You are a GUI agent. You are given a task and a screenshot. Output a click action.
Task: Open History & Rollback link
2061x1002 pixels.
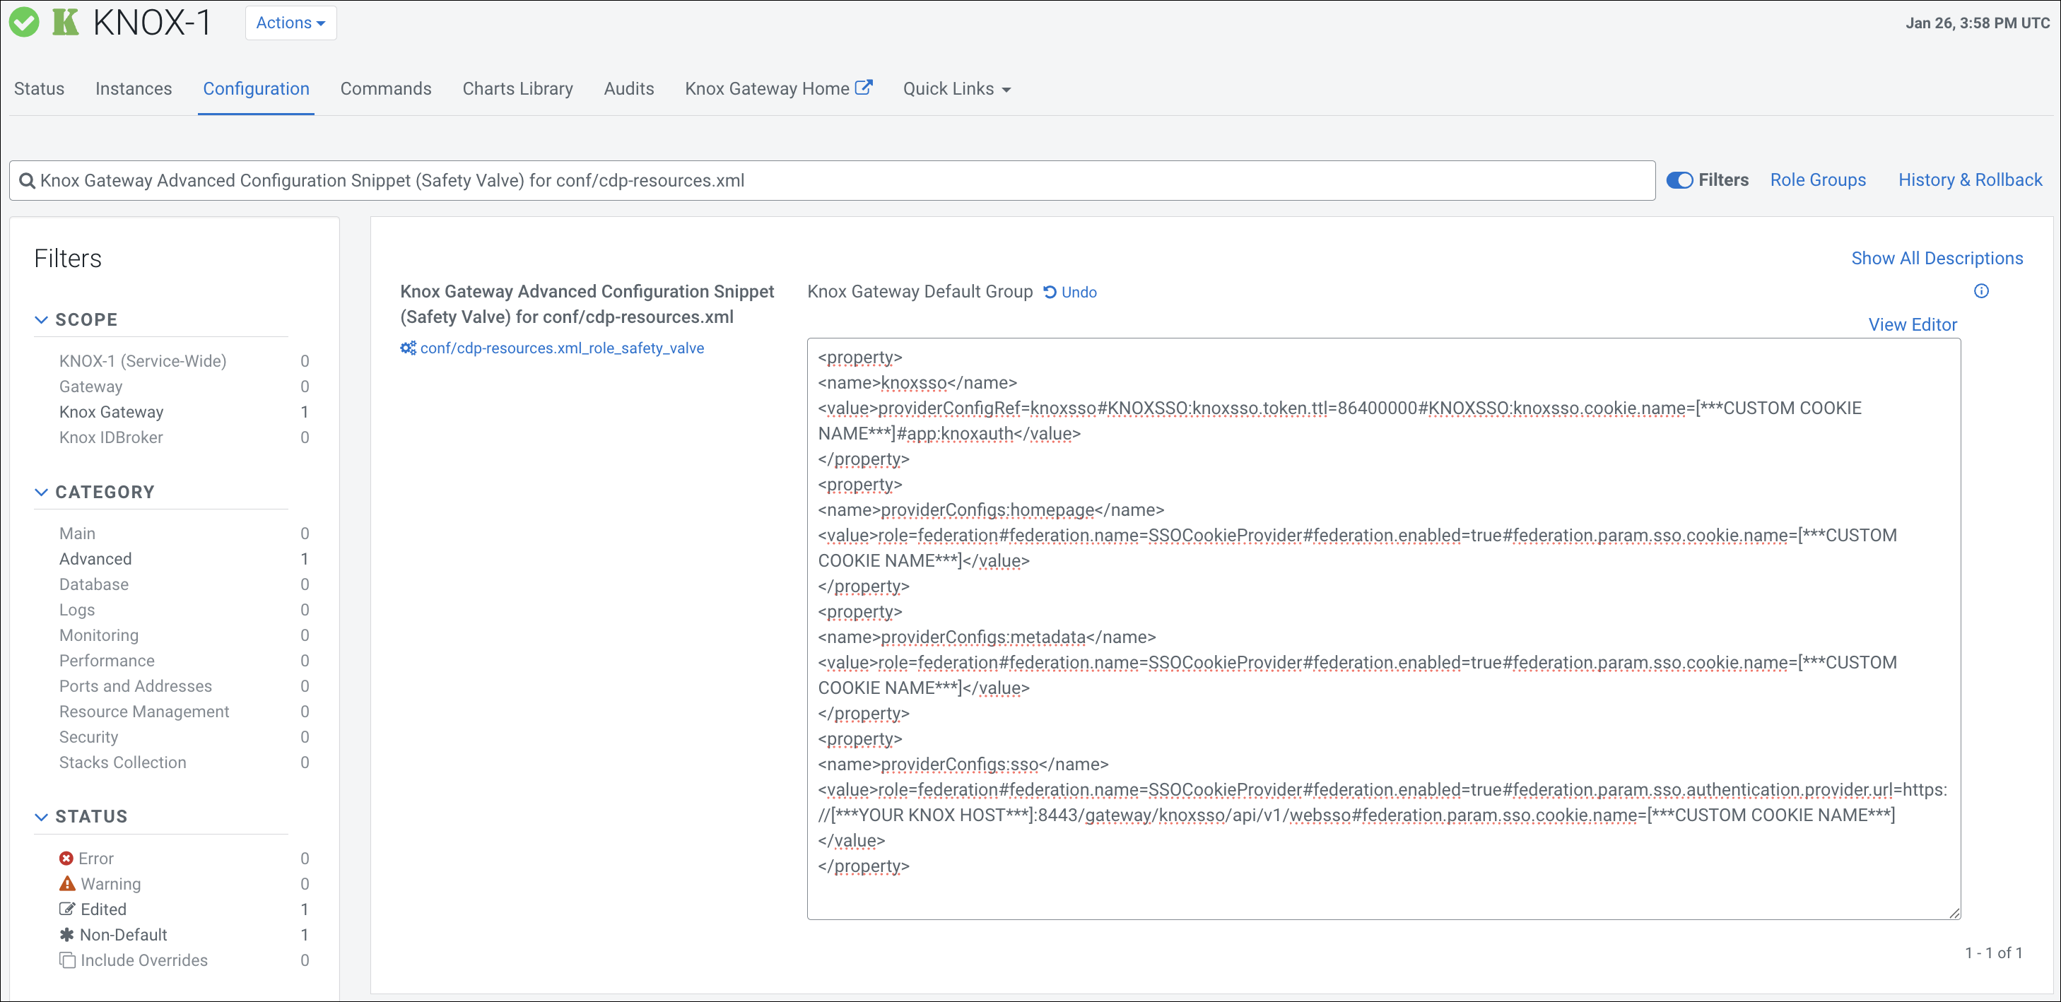pyautogui.click(x=1970, y=180)
